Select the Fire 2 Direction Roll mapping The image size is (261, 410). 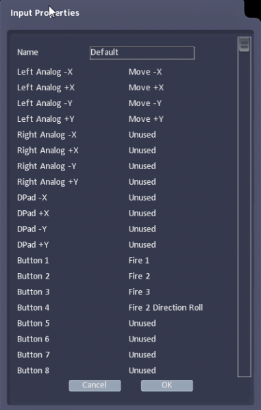(x=166, y=307)
